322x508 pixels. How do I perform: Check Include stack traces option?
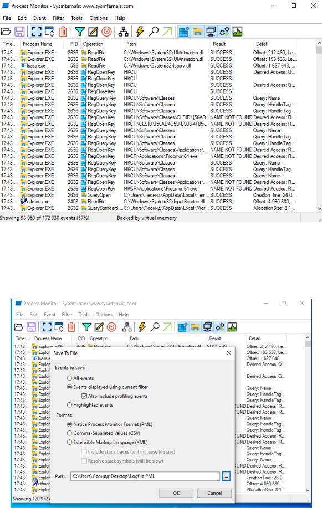pos(84,451)
